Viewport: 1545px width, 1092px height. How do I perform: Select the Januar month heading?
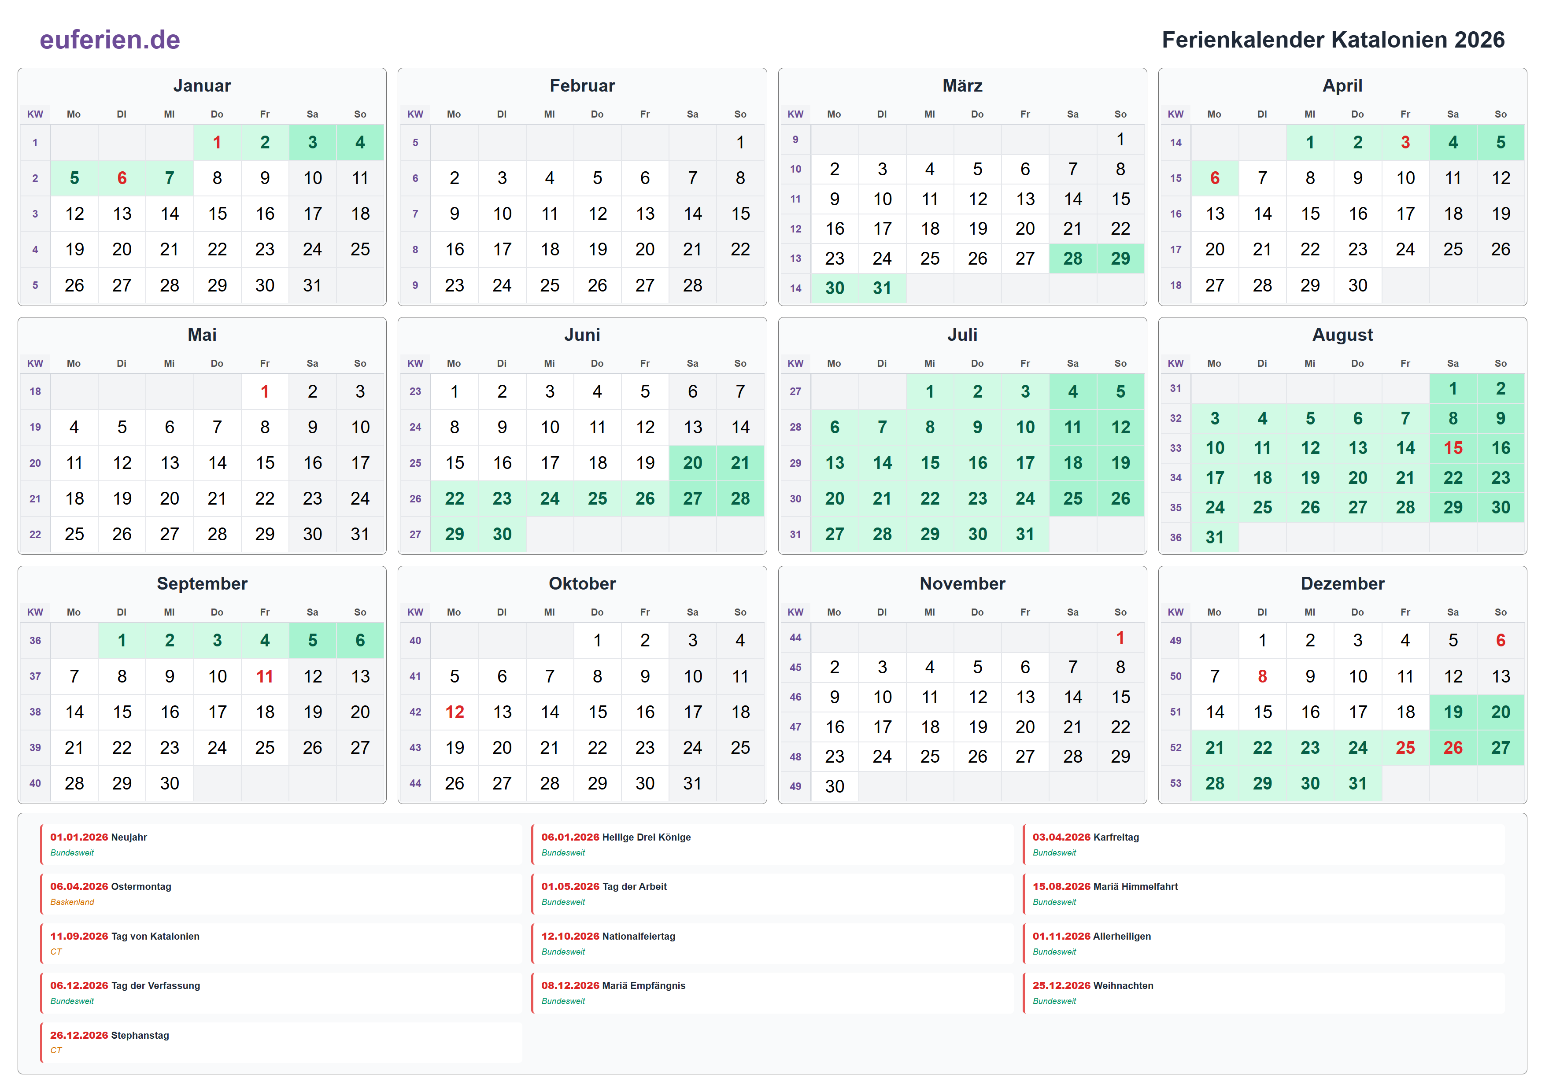pyautogui.click(x=202, y=85)
